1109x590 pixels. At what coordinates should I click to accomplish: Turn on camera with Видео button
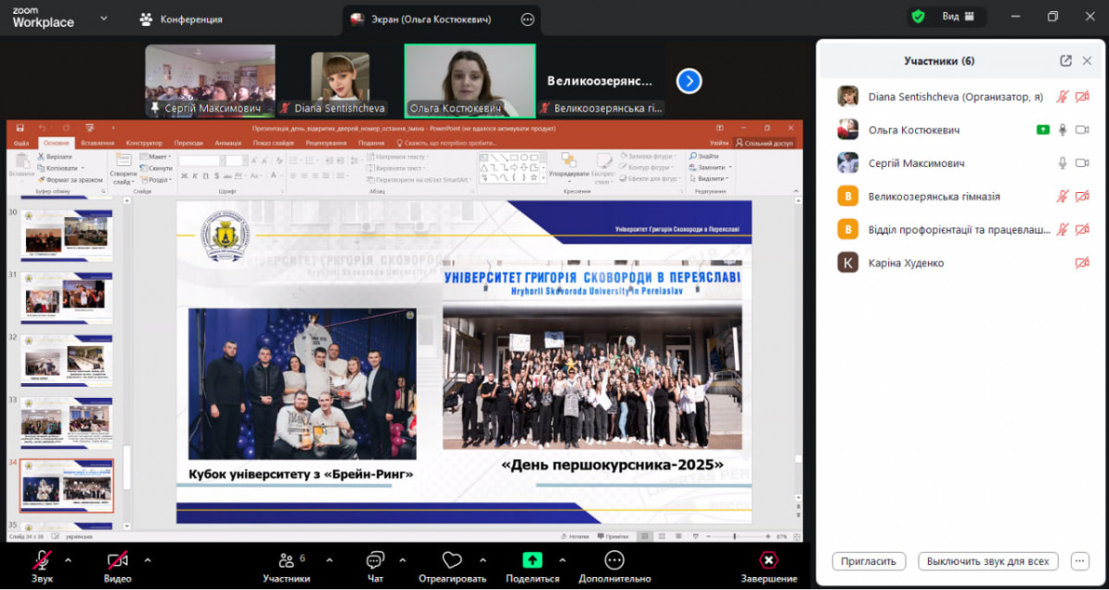(x=117, y=560)
